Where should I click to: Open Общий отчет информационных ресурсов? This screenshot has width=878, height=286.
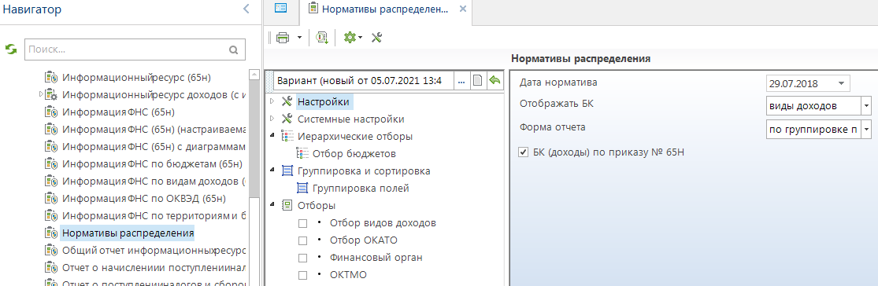[x=154, y=250]
